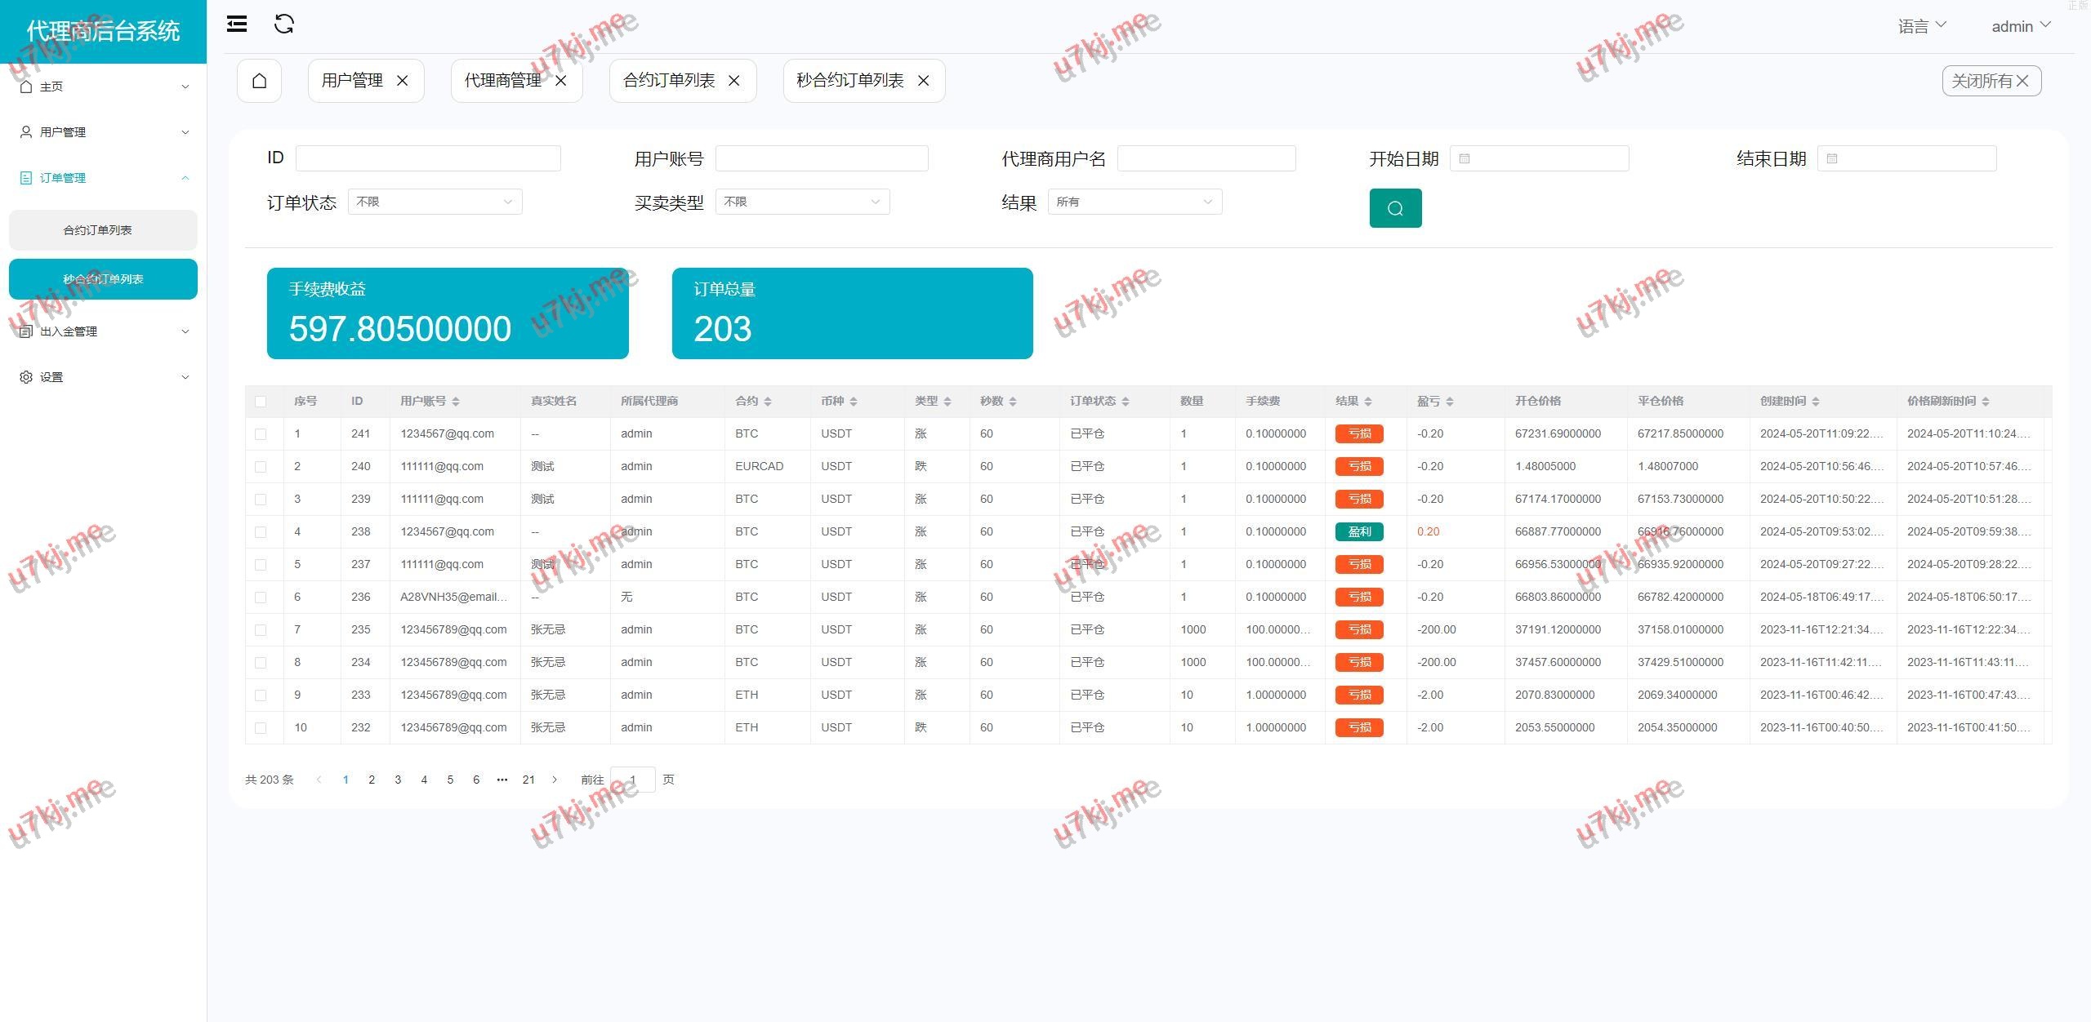The width and height of the screenshot is (2091, 1022).
Task: Go to page 3 in the pagination
Action: coord(398,780)
